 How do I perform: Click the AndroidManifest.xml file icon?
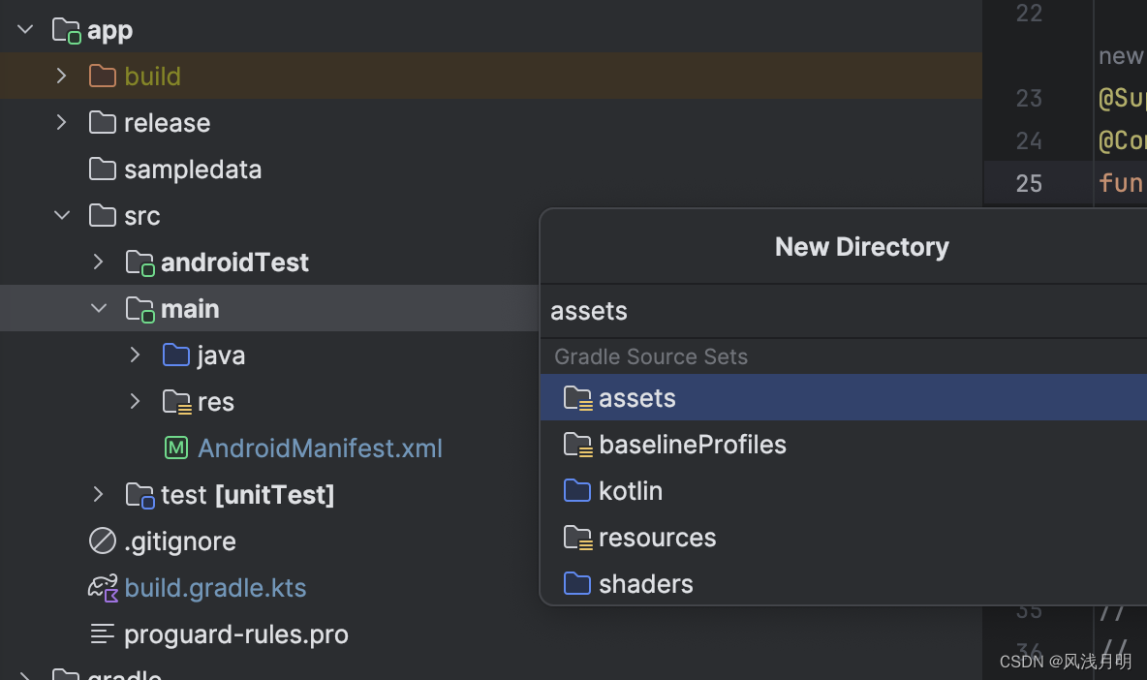[x=176, y=448]
